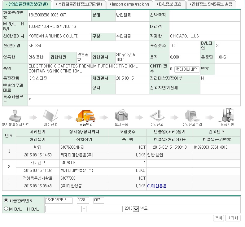The height and width of the screenshot is (227, 245).
Task: Click cargo number 15KE06i3Ei8-0028-067 text
Action: point(47,15)
